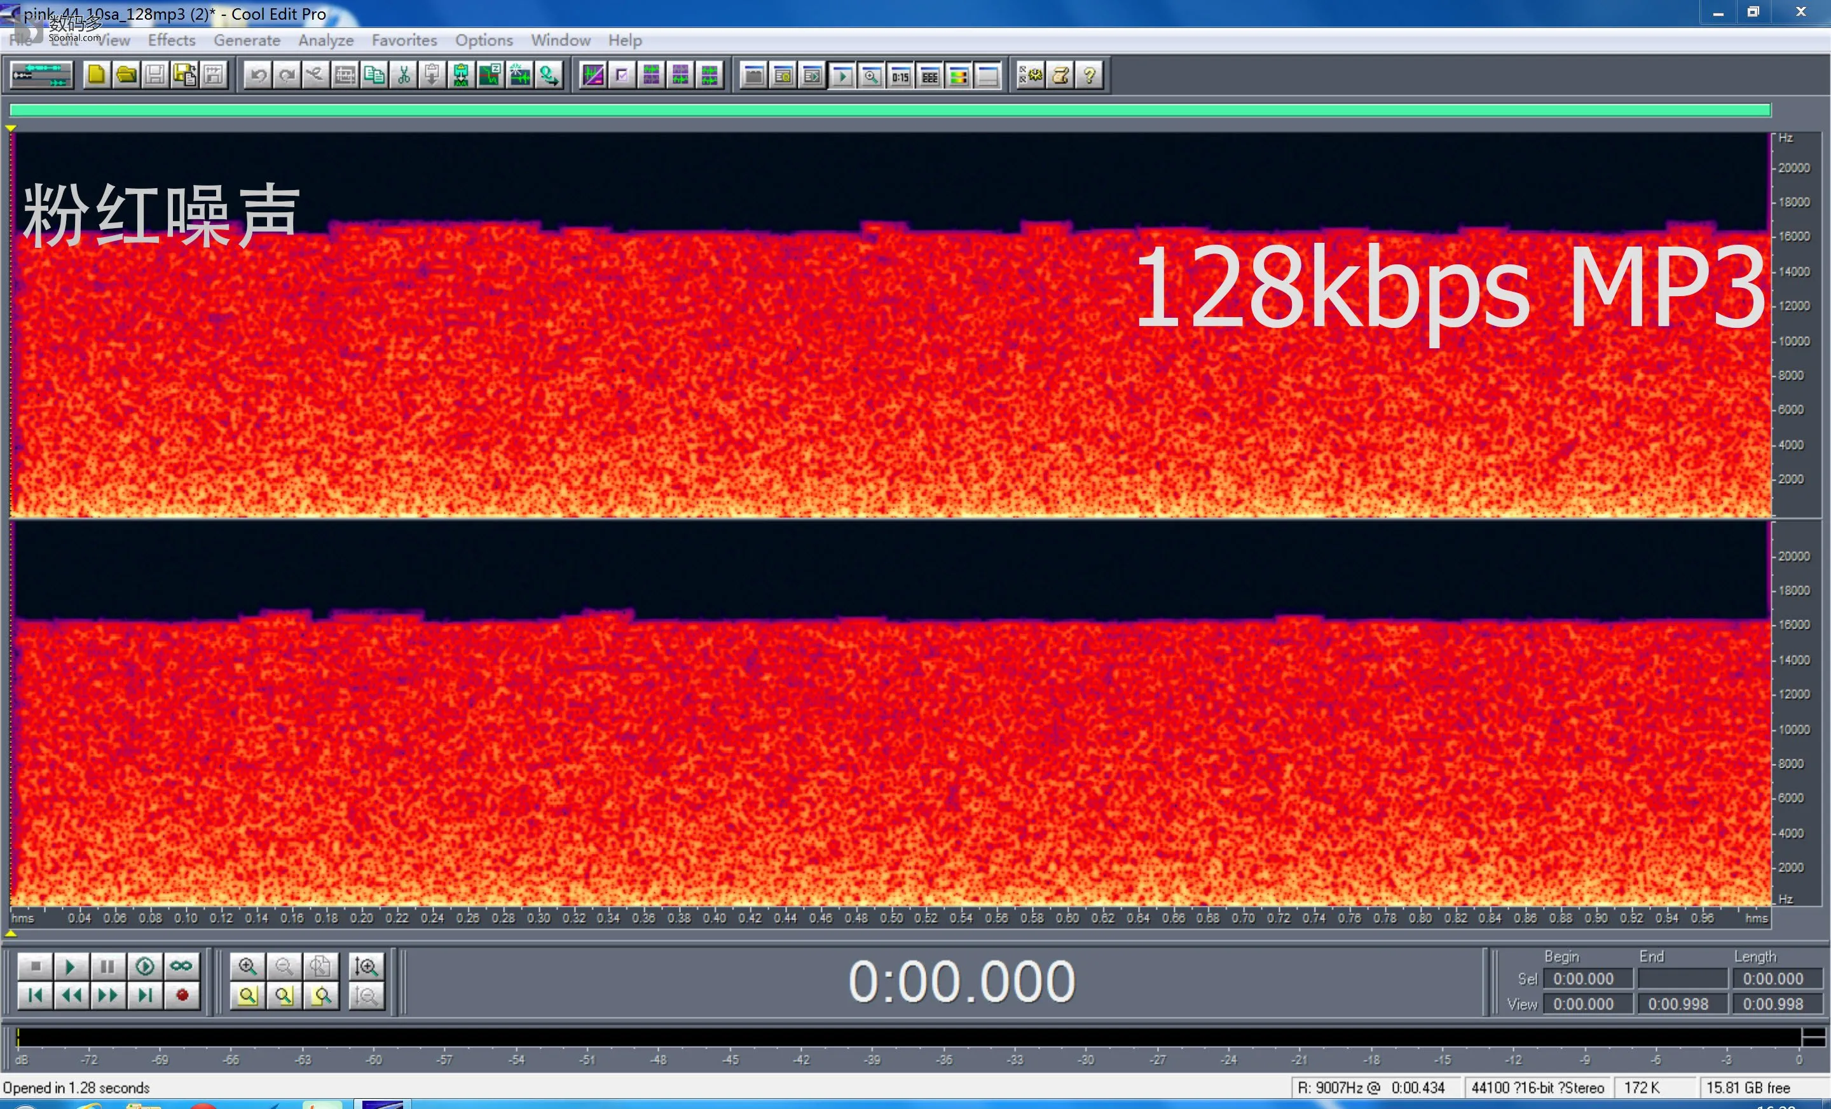Image resolution: width=1831 pixels, height=1109 pixels.
Task: Click the New file icon
Action: 97,75
